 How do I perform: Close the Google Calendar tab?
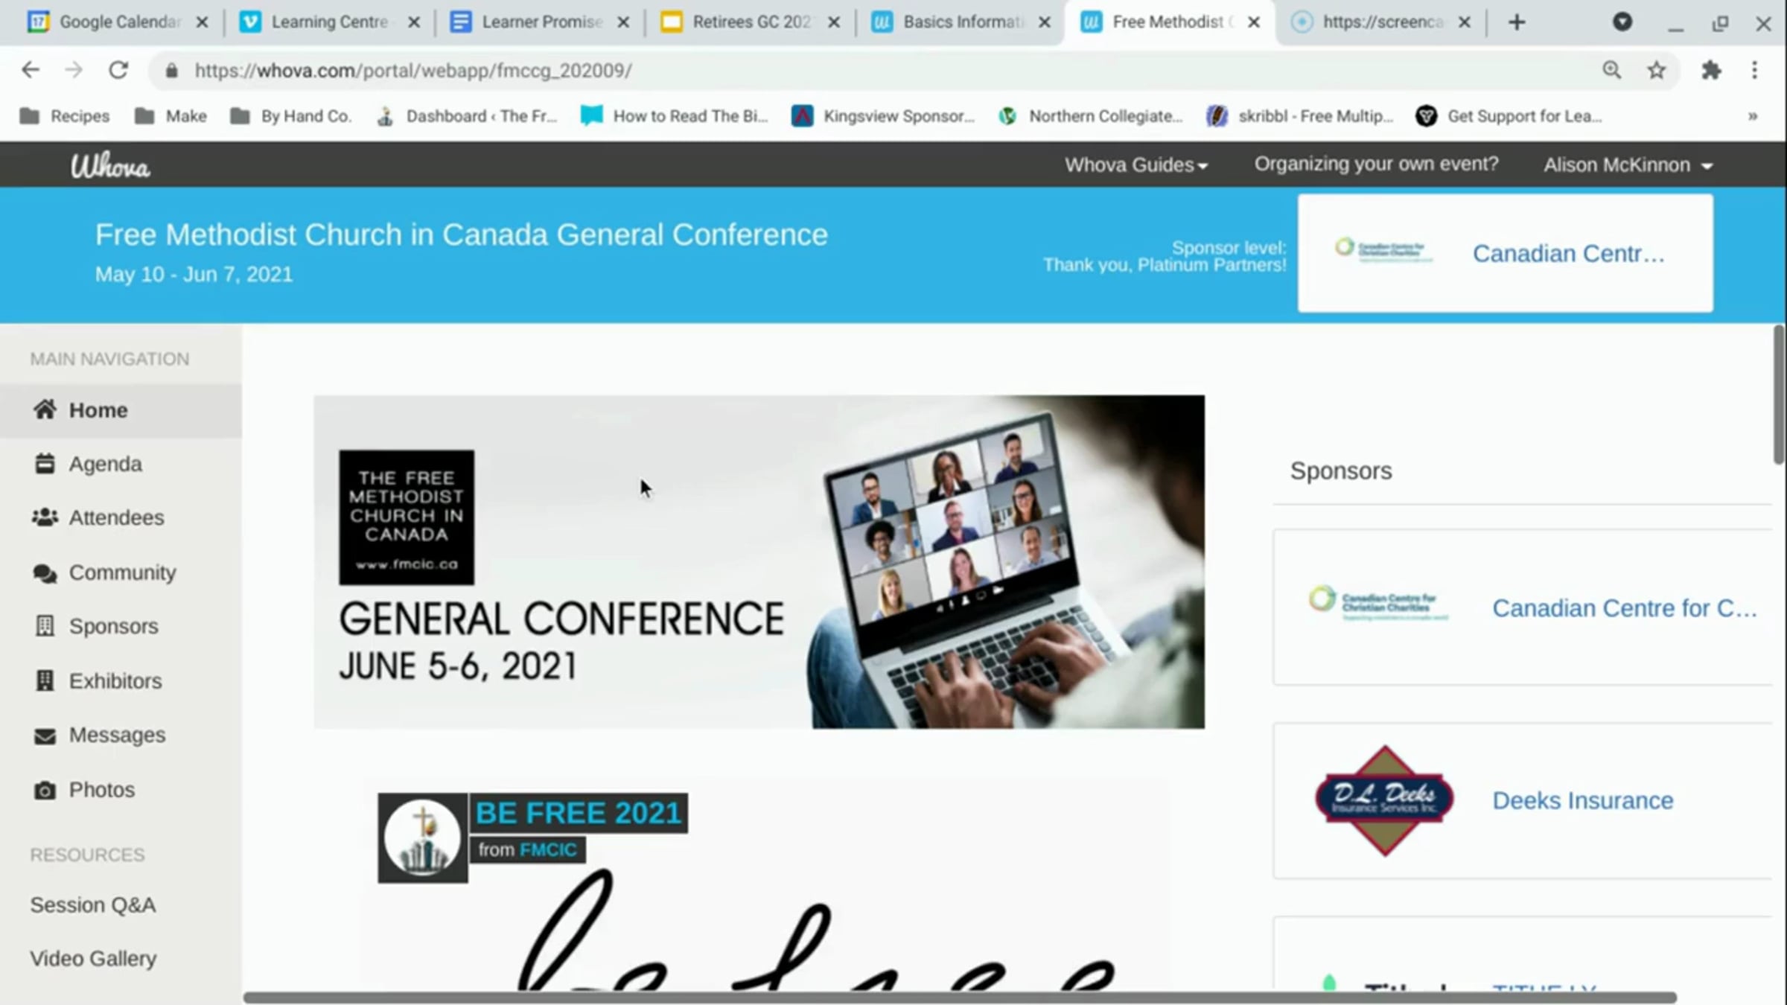(202, 22)
